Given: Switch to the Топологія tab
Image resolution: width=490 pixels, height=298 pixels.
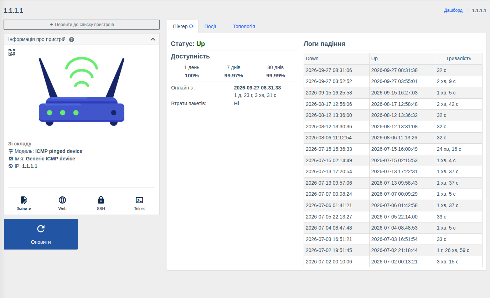Looking at the screenshot, I should [244, 26].
